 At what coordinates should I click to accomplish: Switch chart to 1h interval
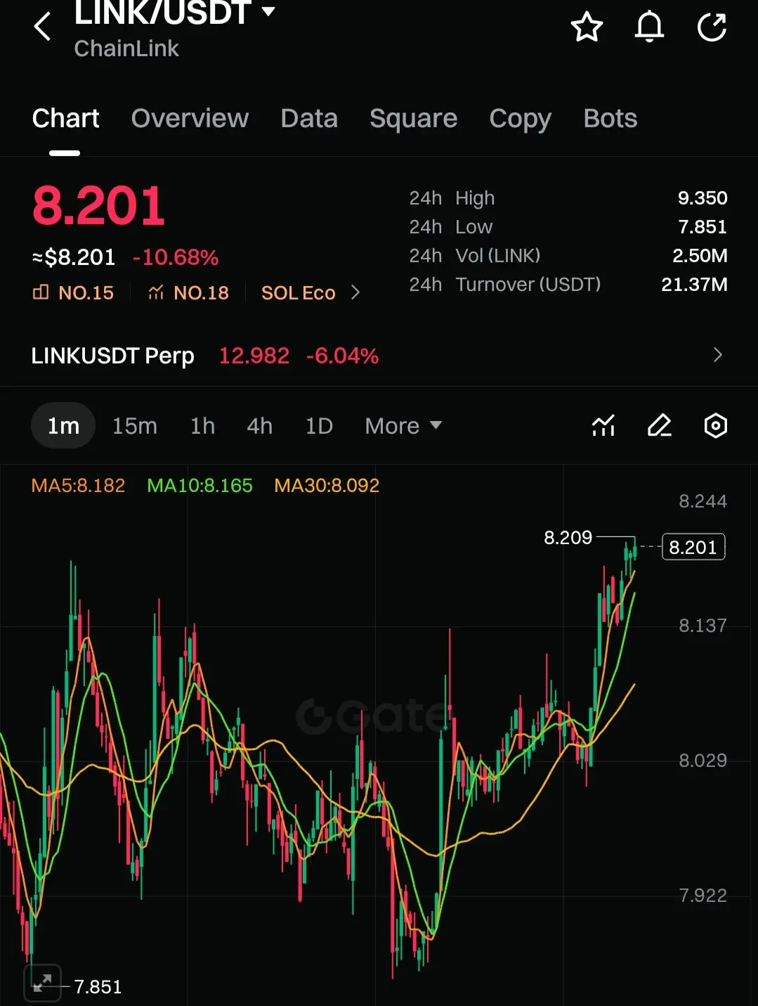202,425
